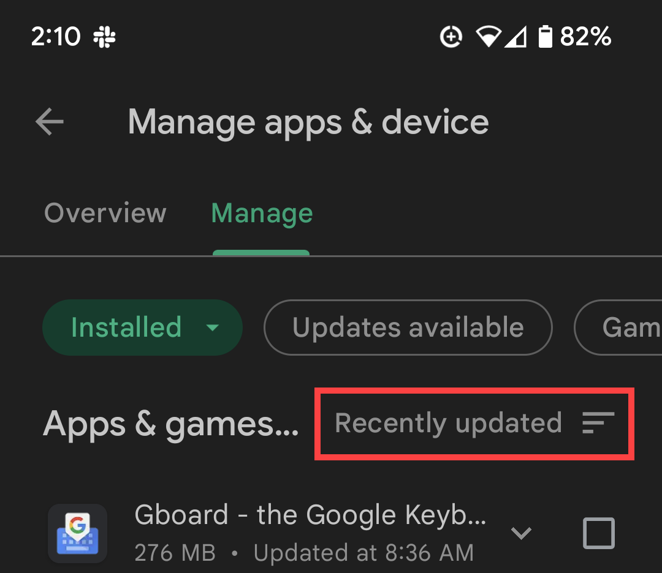
Task: Tap the 2:10 clock in status bar
Action: pos(56,36)
